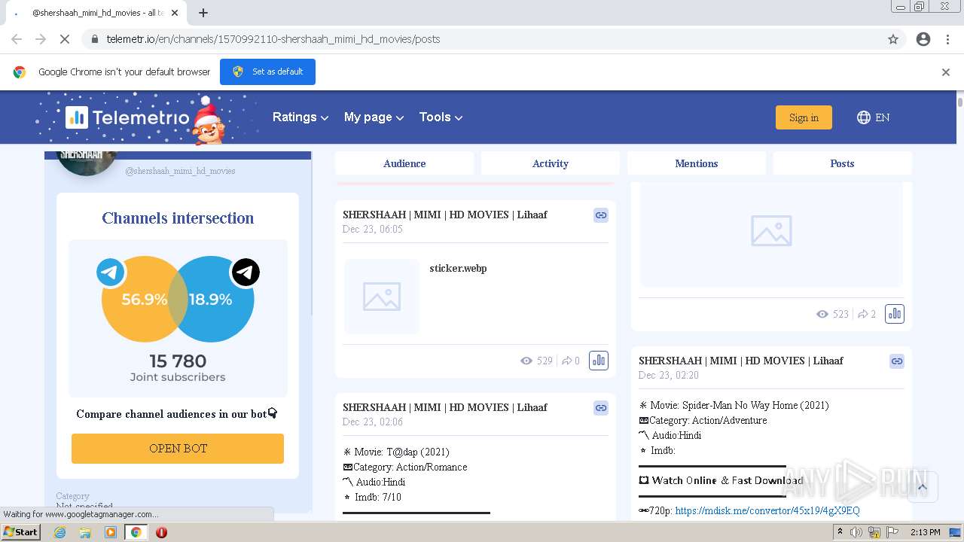Image resolution: width=964 pixels, height=542 pixels.
Task: Bookmark this page with the star icon
Action: [893, 39]
